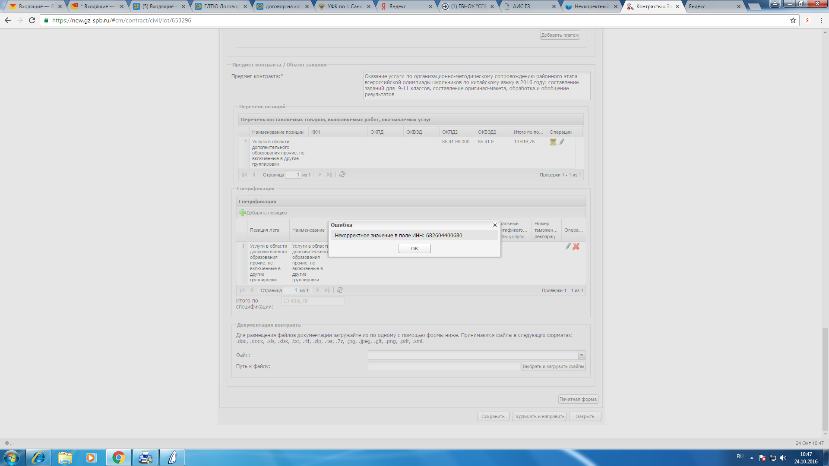The width and height of the screenshot is (829, 466).
Task: Open the Файл dropdown arrow
Action: (582, 355)
